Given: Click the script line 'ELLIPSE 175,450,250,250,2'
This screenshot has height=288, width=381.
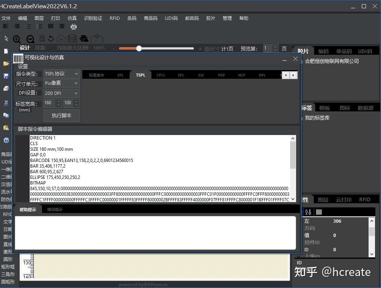Looking at the screenshot, I should point(55,177).
